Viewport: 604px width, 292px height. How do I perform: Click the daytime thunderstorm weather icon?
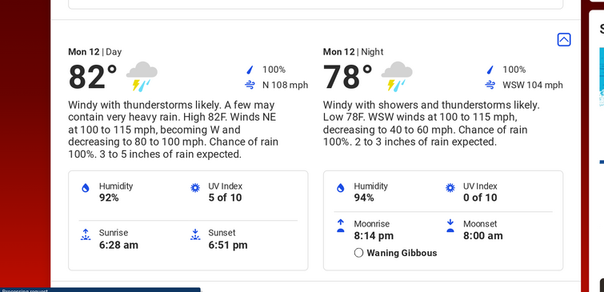pos(142,76)
